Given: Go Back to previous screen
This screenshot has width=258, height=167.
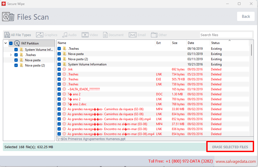Looking at the screenshot, I should (246, 16).
